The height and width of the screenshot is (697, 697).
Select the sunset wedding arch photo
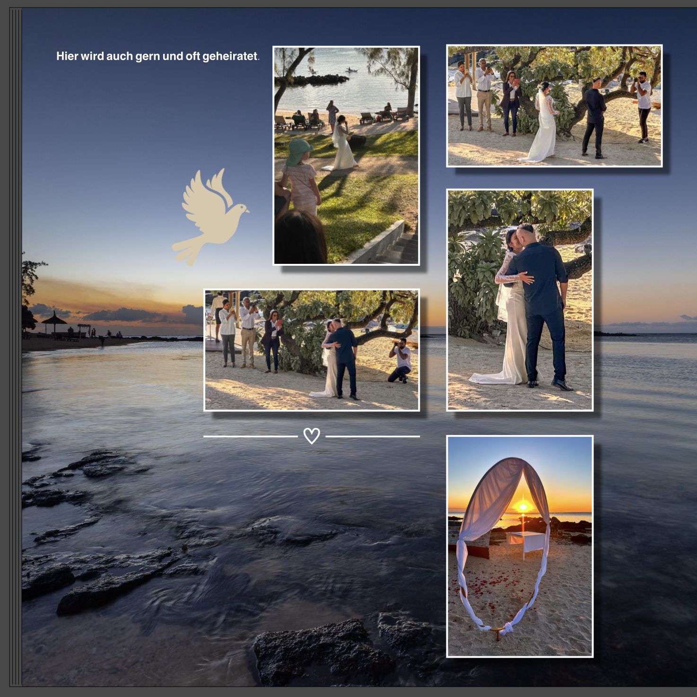coord(520,547)
